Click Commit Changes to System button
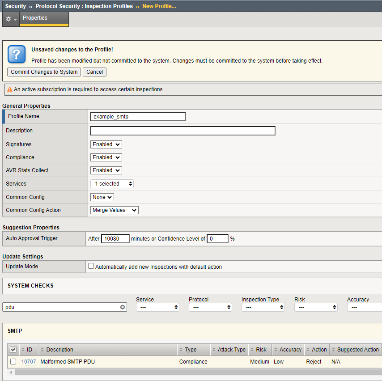The image size is (382, 381). coord(44,72)
